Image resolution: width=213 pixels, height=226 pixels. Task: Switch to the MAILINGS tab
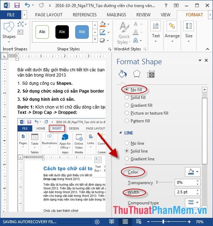[116, 15]
